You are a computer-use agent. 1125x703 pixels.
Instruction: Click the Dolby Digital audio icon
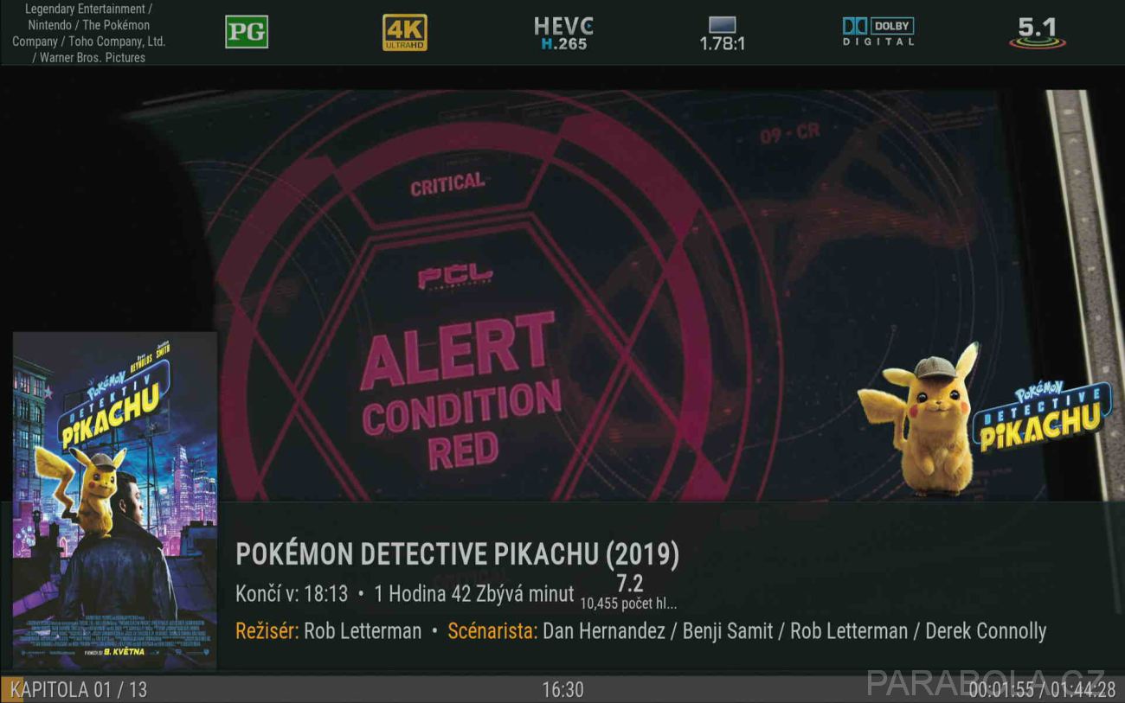point(878,32)
